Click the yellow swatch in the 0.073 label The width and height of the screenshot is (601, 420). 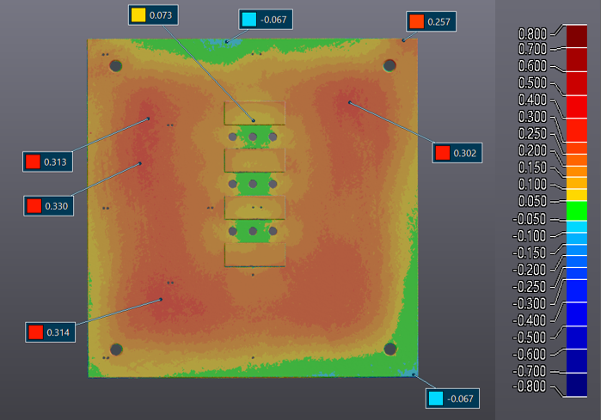click(138, 15)
